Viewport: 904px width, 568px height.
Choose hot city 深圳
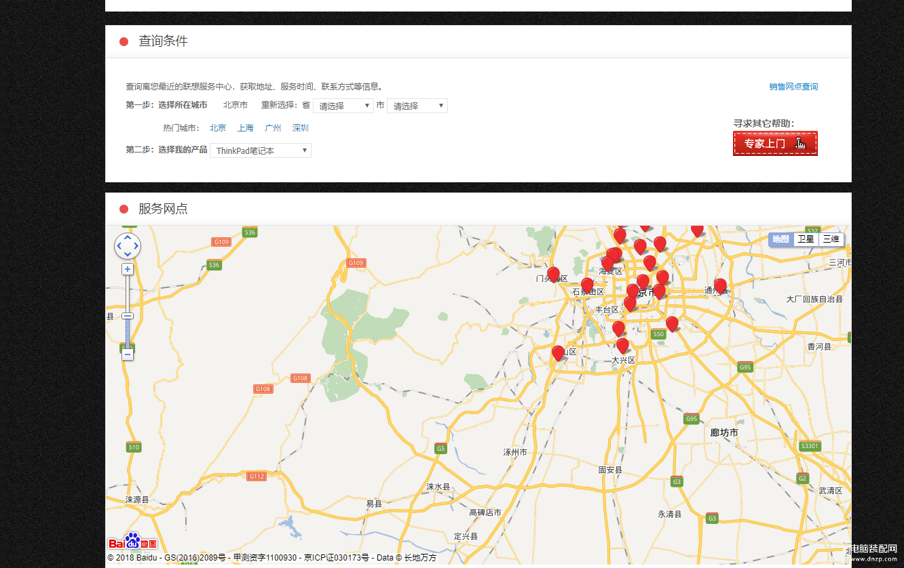(301, 127)
